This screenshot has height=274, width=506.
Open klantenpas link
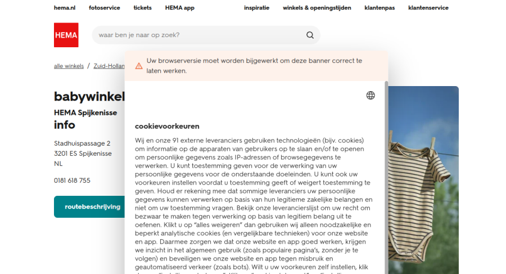(379, 8)
